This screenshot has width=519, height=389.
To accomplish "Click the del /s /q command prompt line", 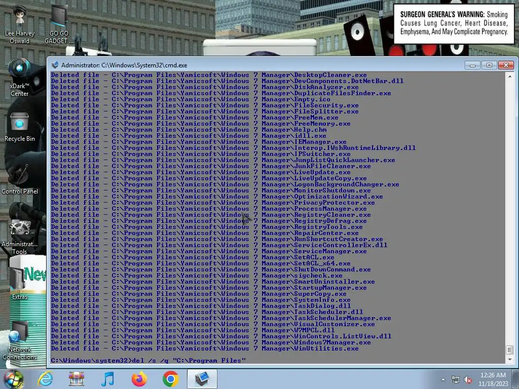I will 149,361.
